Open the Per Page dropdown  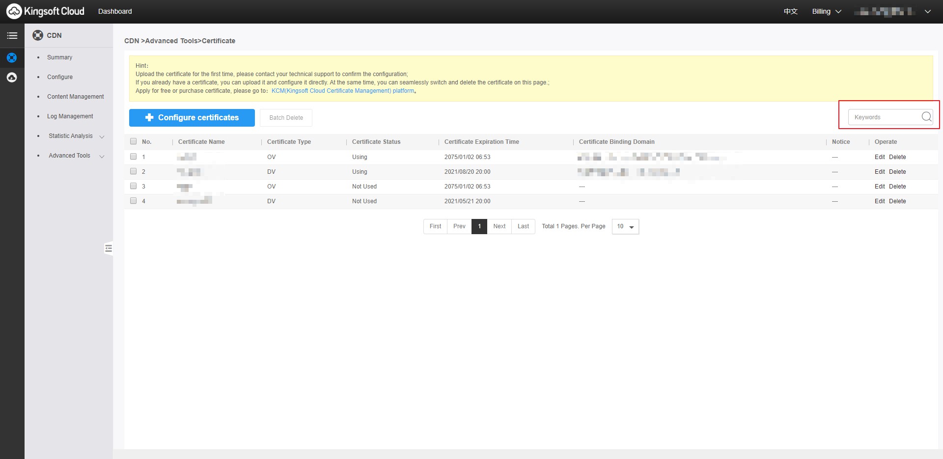click(x=625, y=226)
